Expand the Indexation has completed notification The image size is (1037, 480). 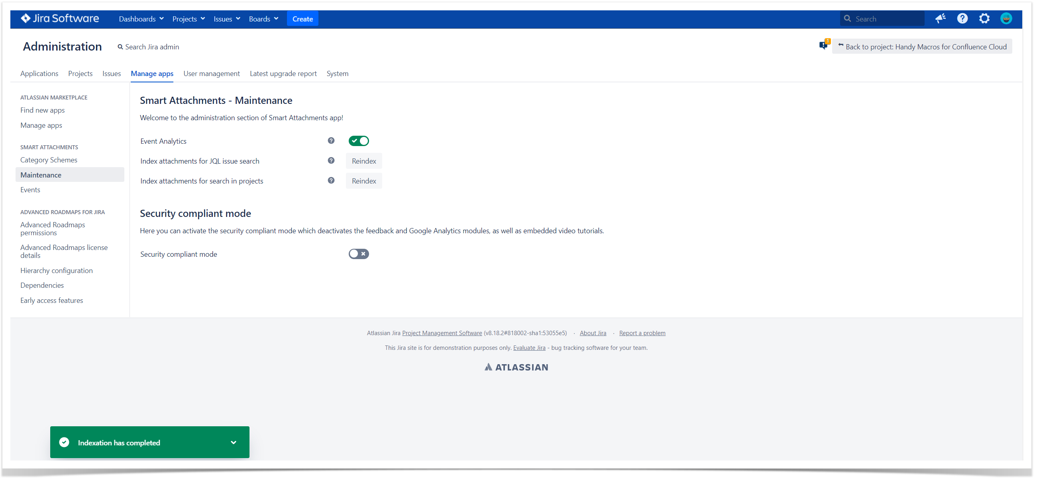tap(233, 442)
